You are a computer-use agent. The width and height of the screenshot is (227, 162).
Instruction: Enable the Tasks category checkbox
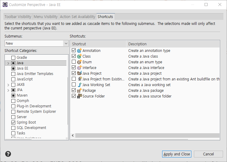pyautogui.click(x=13, y=133)
